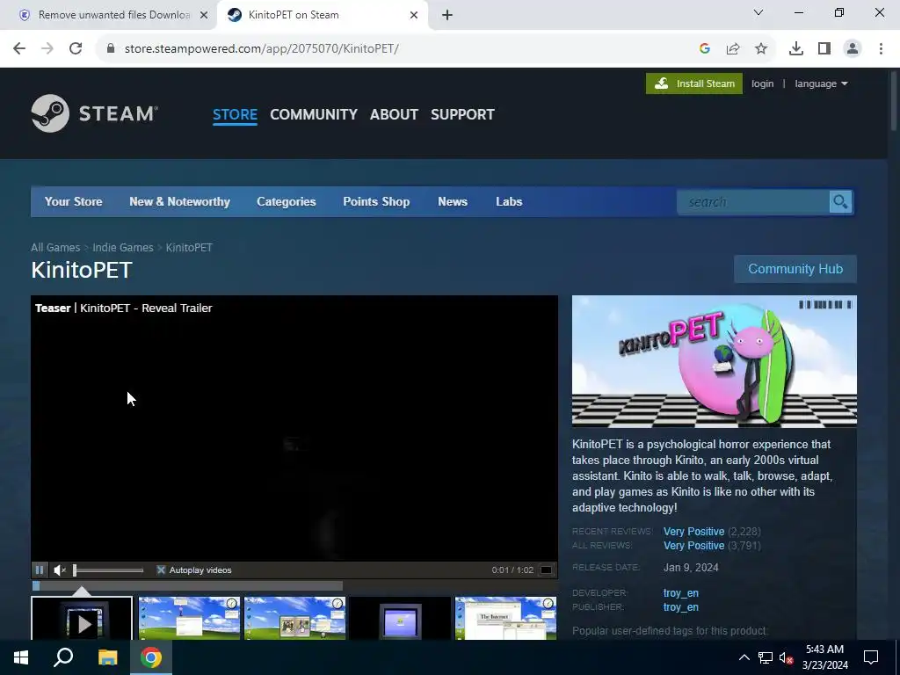
Task: Open the KinitoPET header capsule image
Action: click(x=714, y=361)
